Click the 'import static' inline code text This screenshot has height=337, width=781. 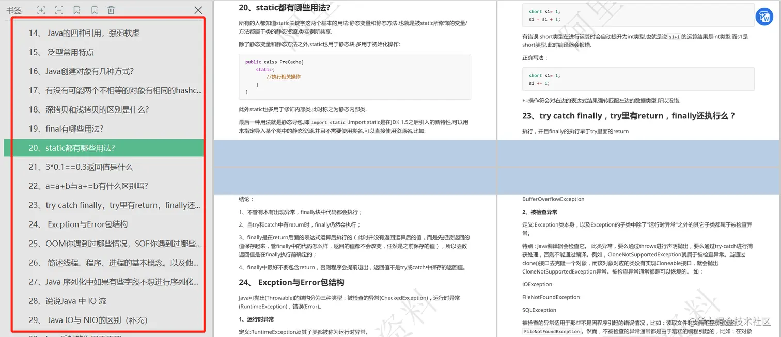coord(329,122)
